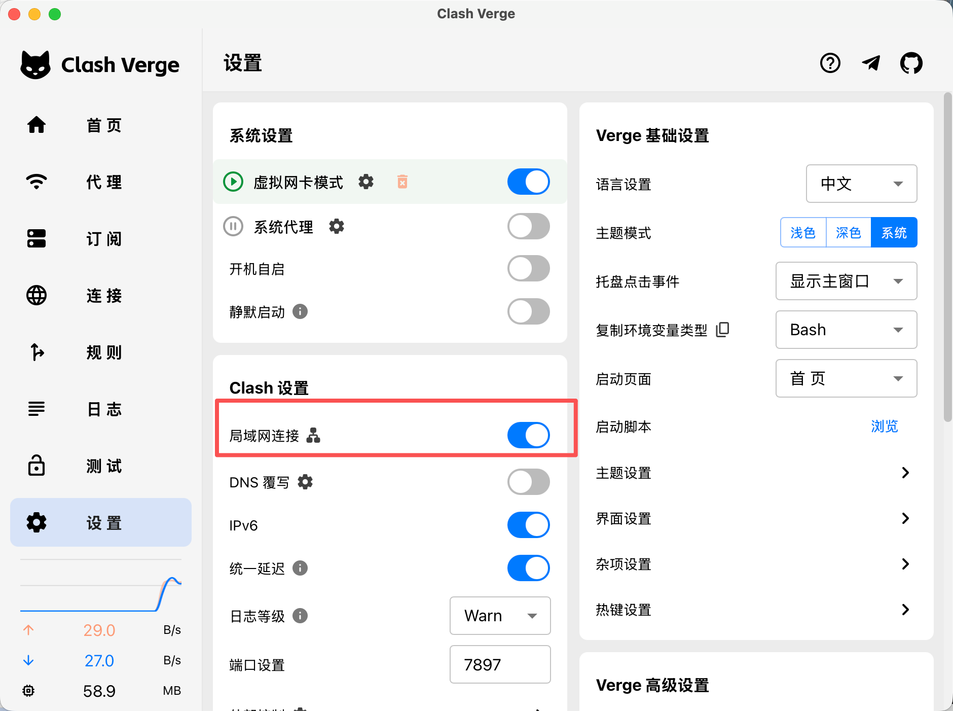Viewport: 953px width, 711px height.
Task: Open the virtual NIC (虚拟网卡模式) gear settings
Action: coord(366,182)
